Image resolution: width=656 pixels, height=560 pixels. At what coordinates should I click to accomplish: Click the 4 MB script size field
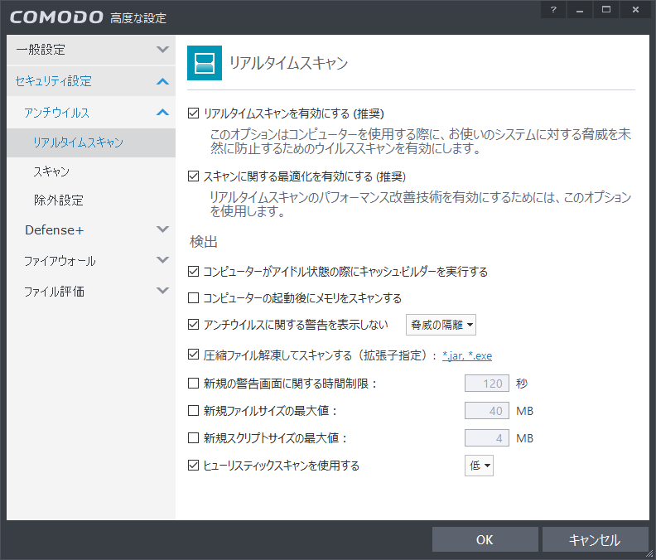pos(486,437)
